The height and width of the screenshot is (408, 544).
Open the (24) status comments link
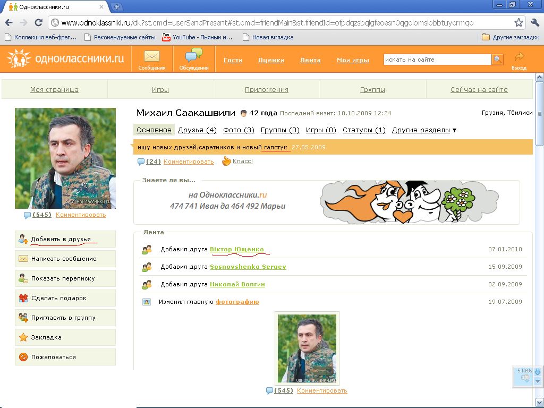[x=154, y=161]
